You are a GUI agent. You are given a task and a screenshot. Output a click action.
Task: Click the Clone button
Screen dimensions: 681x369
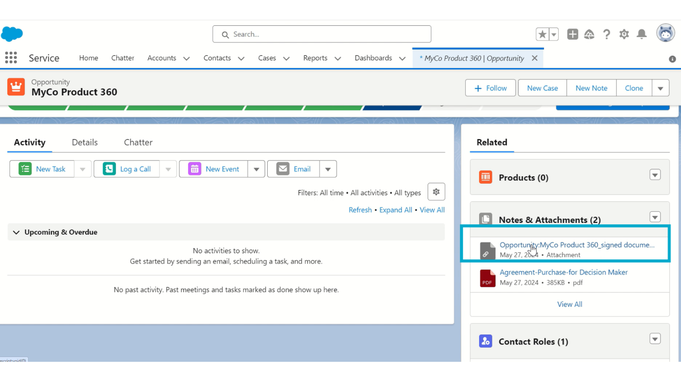(634, 88)
